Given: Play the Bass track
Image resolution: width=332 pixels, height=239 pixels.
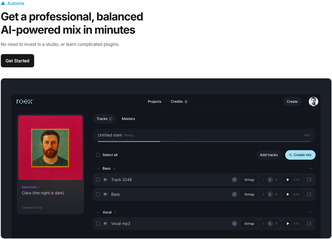Looking at the screenshot, I should coord(288,194).
